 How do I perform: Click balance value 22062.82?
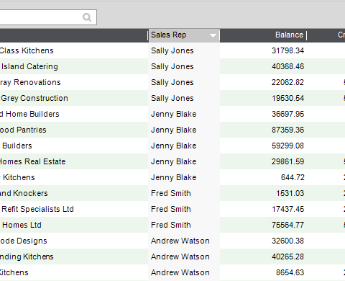tap(287, 82)
